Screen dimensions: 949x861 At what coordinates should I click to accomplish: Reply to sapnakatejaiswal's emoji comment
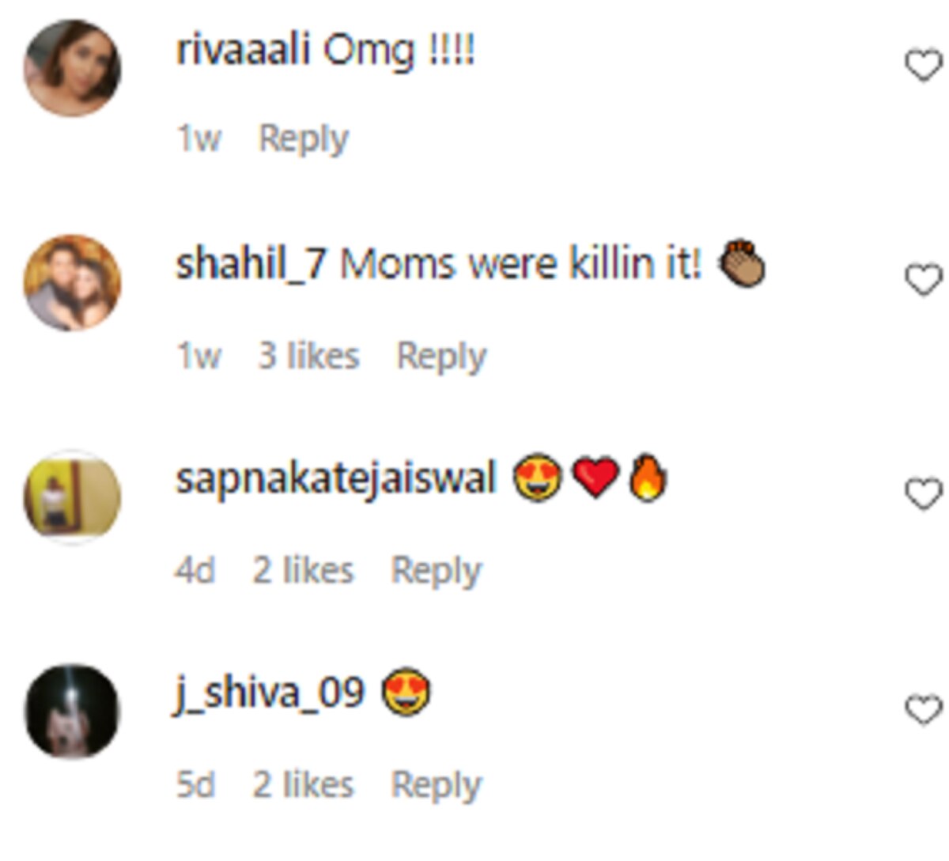click(x=437, y=570)
